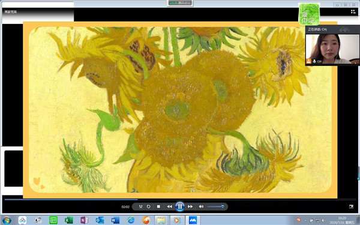Select Windows Media Player taskbar button
The image size is (360, 225).
pos(177,220)
